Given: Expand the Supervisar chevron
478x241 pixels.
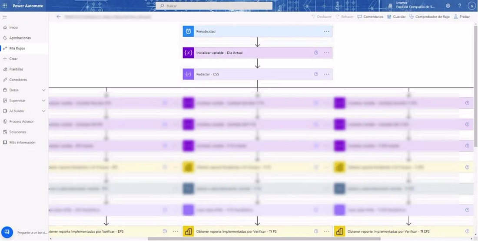Looking at the screenshot, I should tap(43, 101).
